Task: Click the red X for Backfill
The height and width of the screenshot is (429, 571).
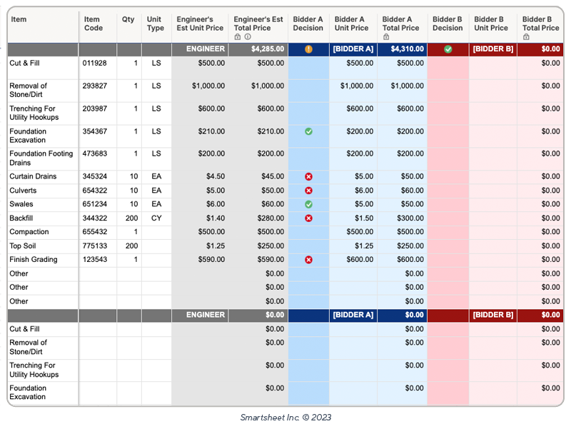Action: pyautogui.click(x=308, y=218)
